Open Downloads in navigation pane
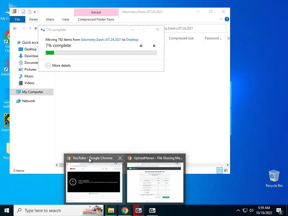The image size is (288, 216). (28, 56)
